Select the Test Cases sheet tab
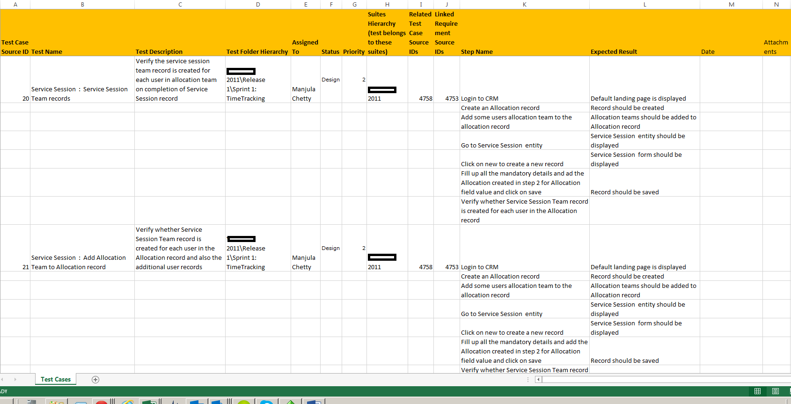 click(56, 380)
